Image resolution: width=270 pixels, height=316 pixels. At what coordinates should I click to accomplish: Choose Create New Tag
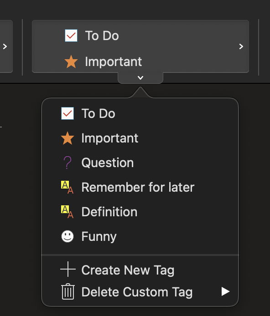tap(140, 270)
